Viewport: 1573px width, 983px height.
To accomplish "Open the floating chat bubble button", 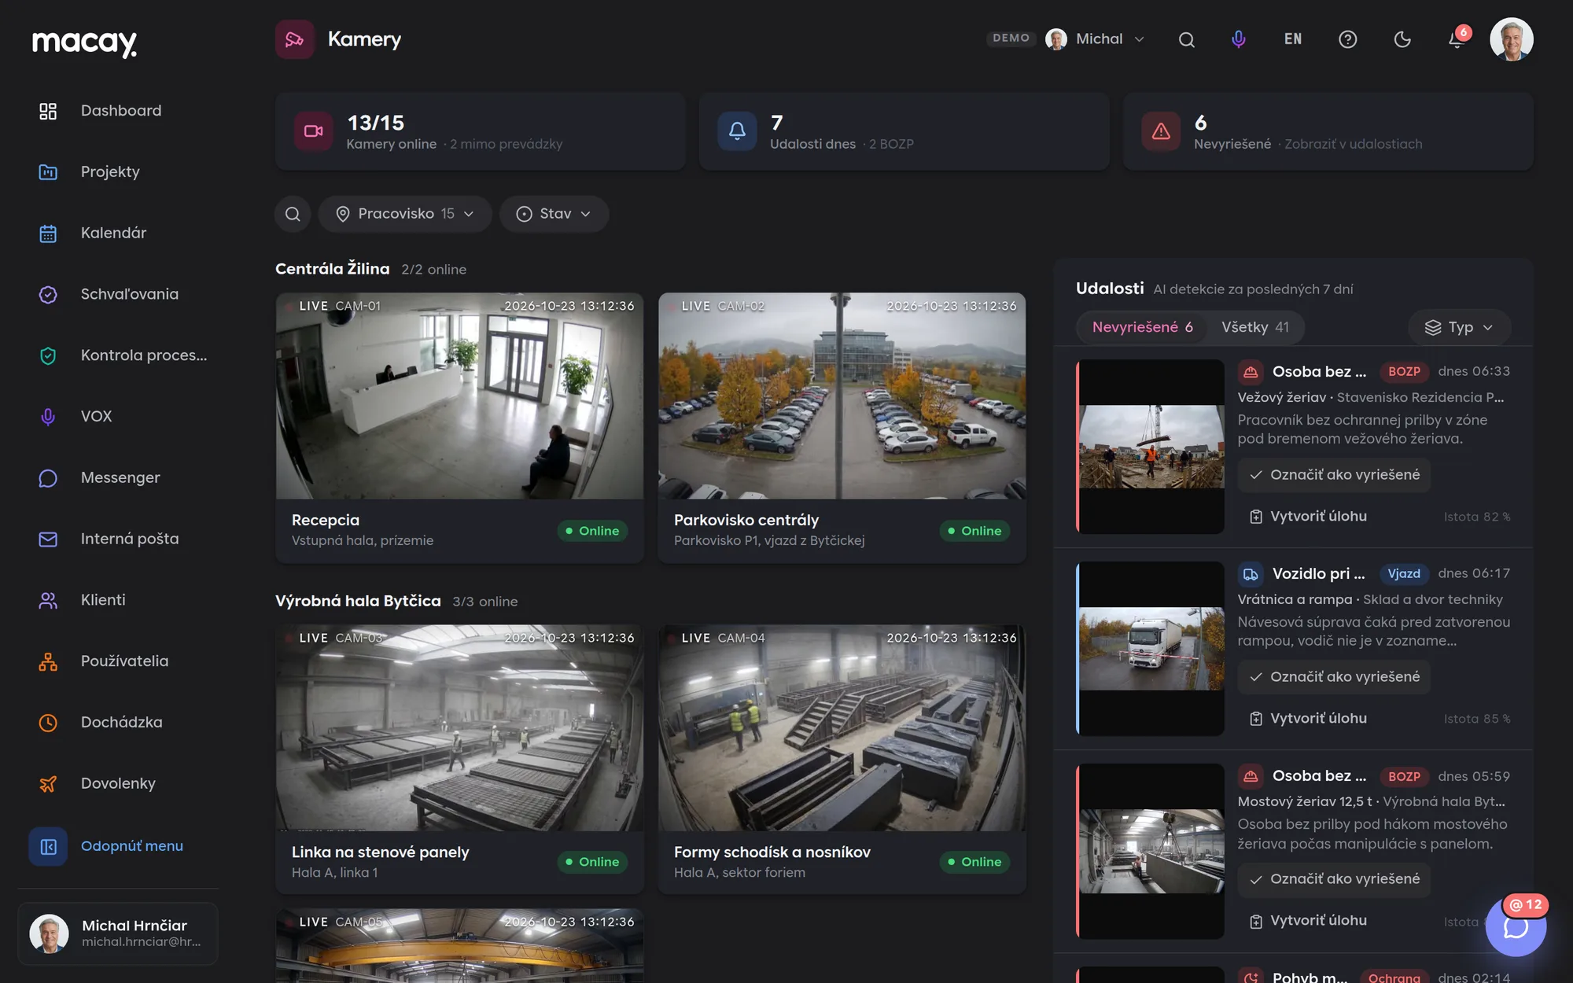I will 1516,926.
